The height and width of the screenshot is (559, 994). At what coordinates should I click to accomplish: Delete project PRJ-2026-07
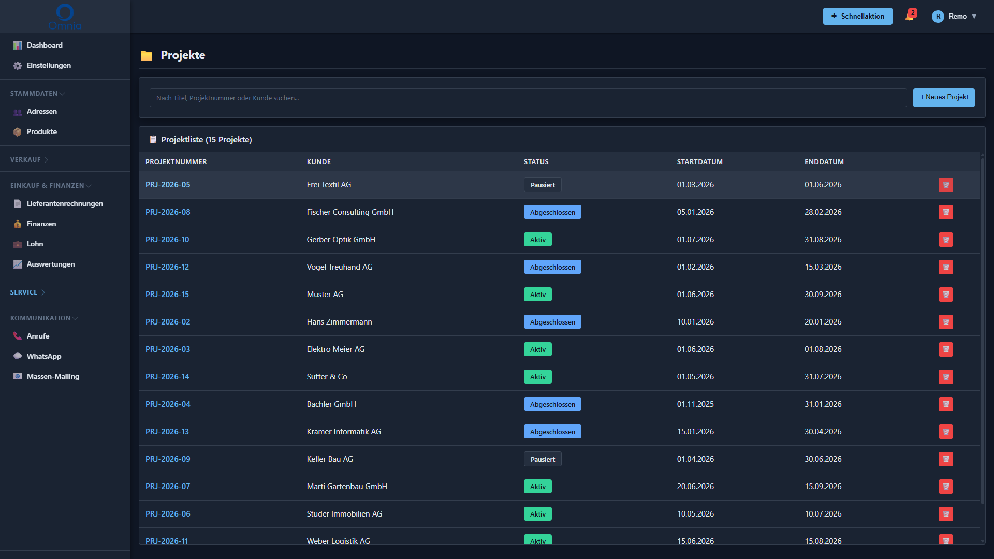click(945, 487)
